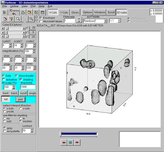
Task: Uncheck the shading checkbox
Action: [x=21, y=80]
